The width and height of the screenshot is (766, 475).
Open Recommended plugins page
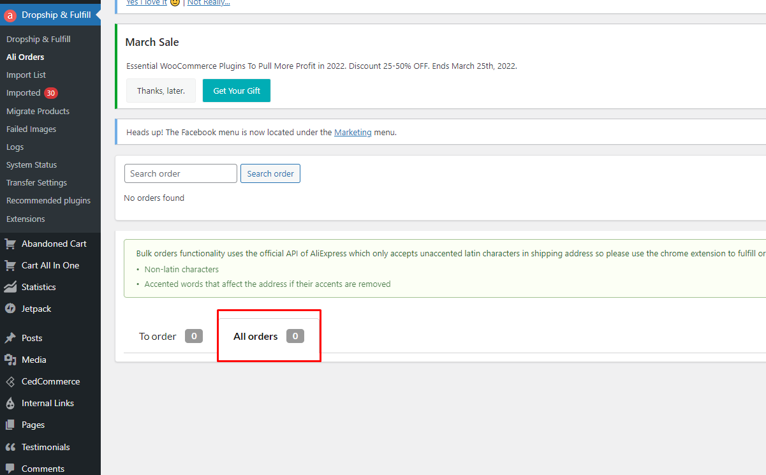point(48,200)
